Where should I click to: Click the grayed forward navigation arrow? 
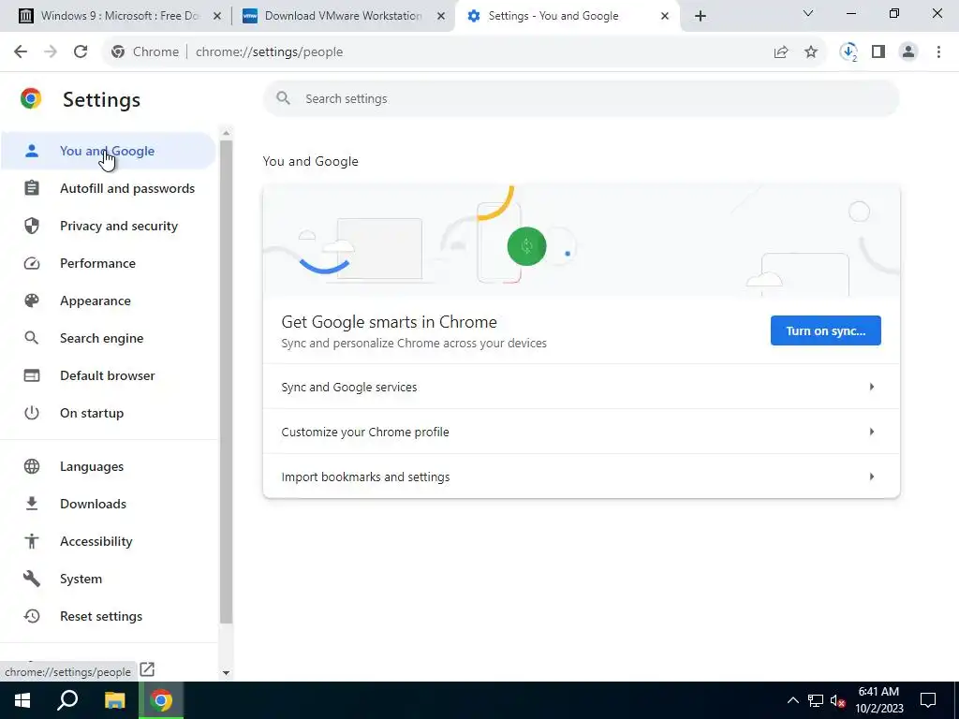coord(51,52)
